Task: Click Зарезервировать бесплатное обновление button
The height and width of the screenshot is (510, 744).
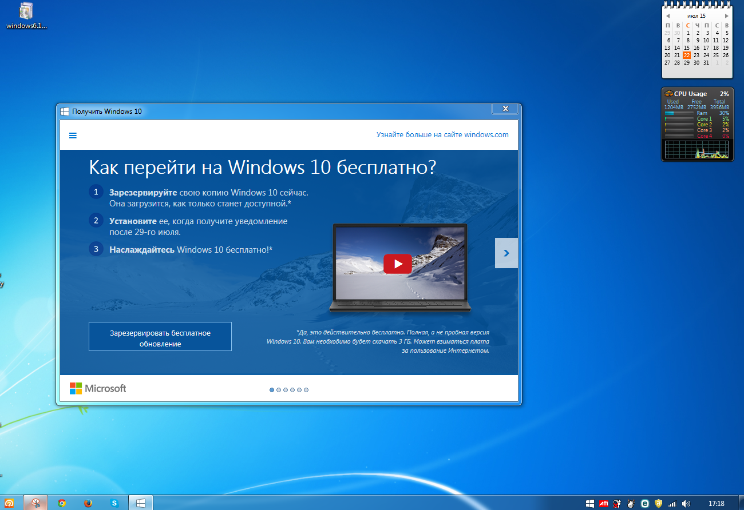Action: point(160,336)
